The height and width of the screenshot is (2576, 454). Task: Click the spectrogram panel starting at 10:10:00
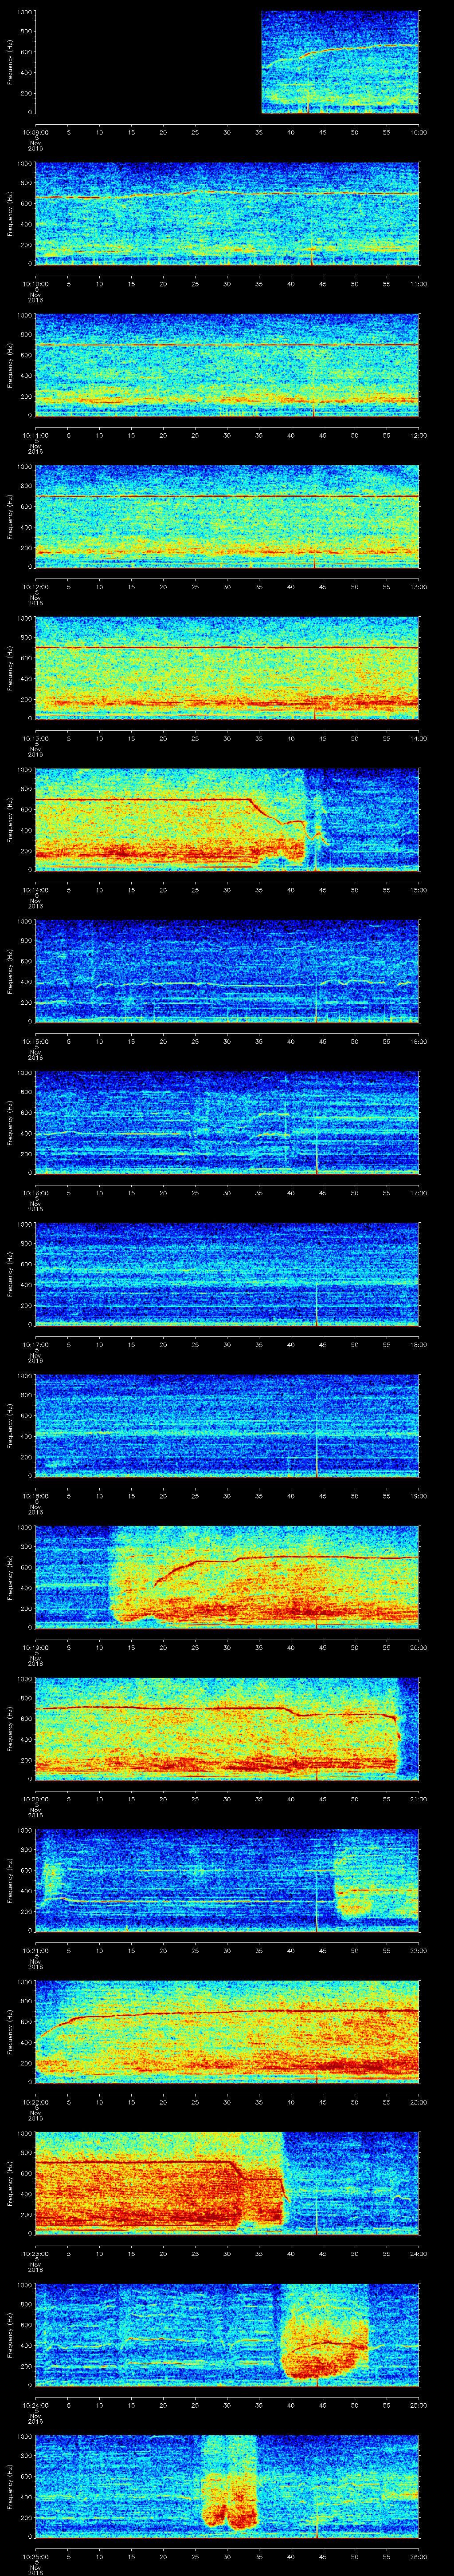(227, 214)
